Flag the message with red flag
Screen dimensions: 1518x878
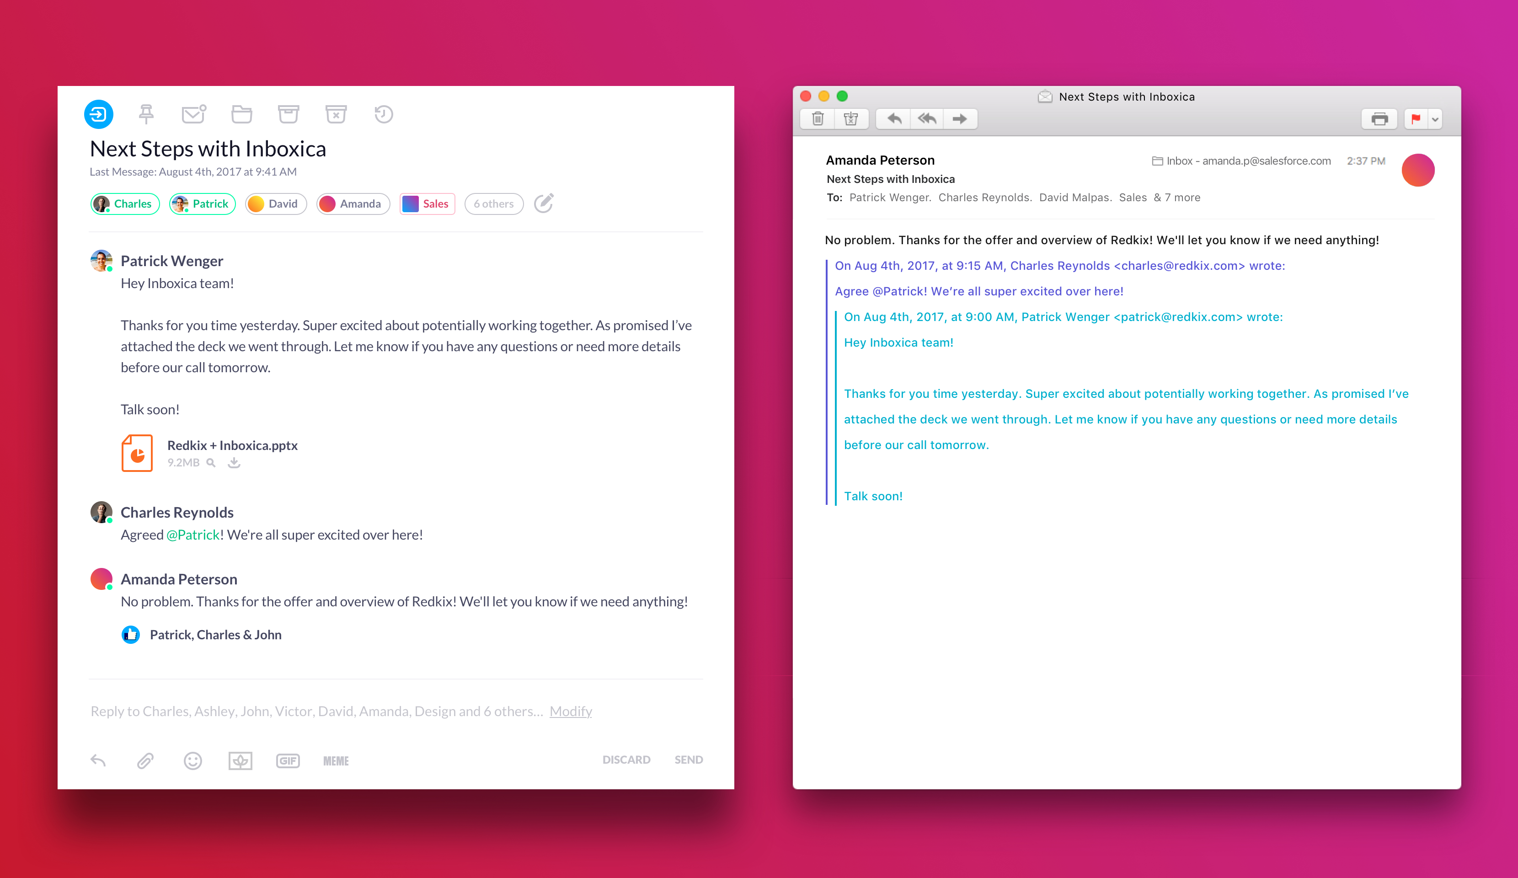tap(1416, 119)
